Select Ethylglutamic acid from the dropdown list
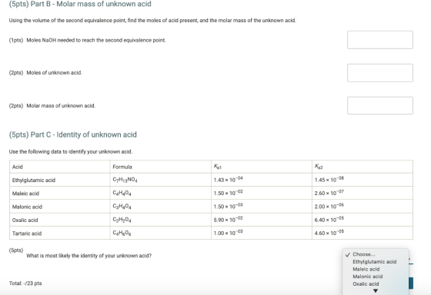The height and width of the screenshot is (295, 431). pos(374,262)
